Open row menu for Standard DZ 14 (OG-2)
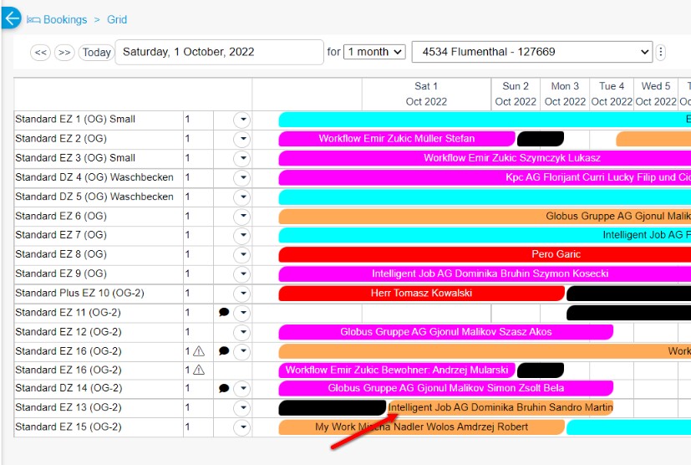Viewport: 691px width, 465px height. (x=242, y=389)
